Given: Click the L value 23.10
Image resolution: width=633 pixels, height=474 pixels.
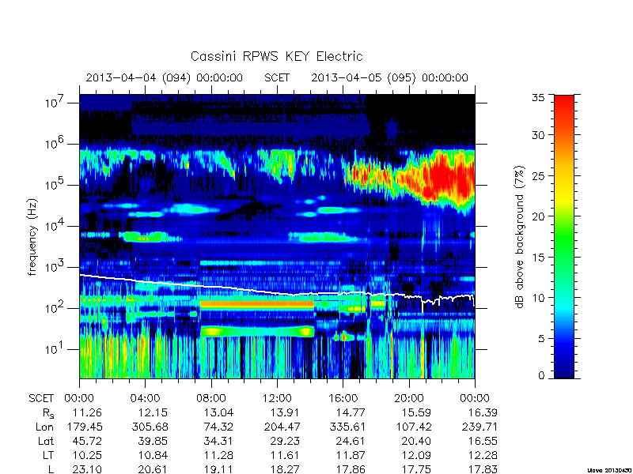Looking at the screenshot, I should [x=87, y=469].
